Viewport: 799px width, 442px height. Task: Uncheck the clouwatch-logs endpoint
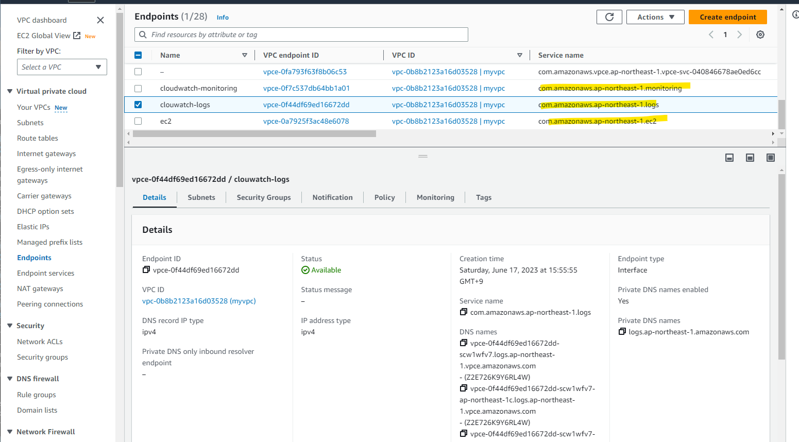click(x=138, y=105)
